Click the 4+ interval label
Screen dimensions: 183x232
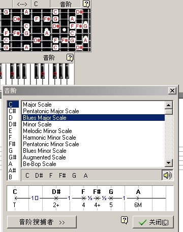tap(97, 205)
